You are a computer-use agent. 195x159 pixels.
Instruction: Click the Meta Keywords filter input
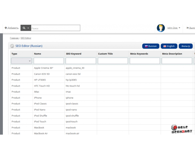click(145, 61)
